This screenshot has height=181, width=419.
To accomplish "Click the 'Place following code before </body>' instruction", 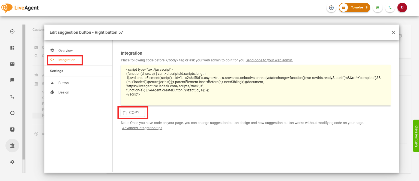I will (182, 60).
